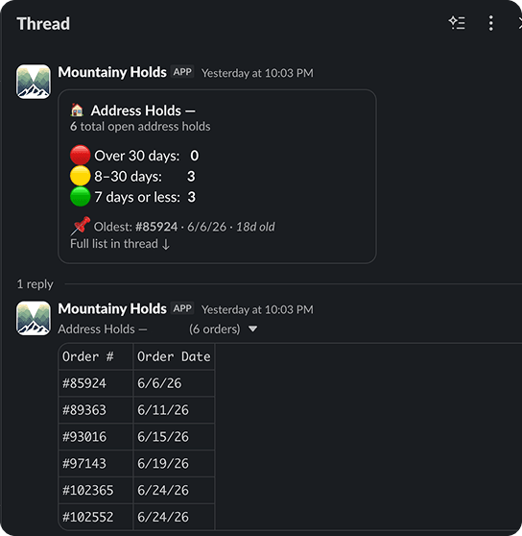This screenshot has height=536, width=522.
Task: Click the Order Date column header
Action: (x=174, y=356)
